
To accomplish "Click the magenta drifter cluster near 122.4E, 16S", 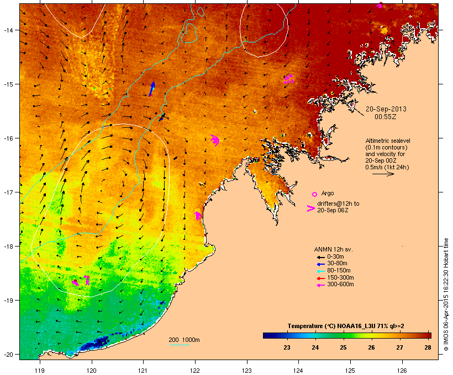I will (215, 140).
